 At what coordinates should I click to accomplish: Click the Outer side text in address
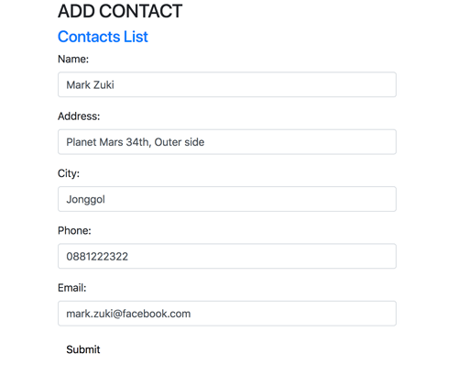pyautogui.click(x=180, y=142)
